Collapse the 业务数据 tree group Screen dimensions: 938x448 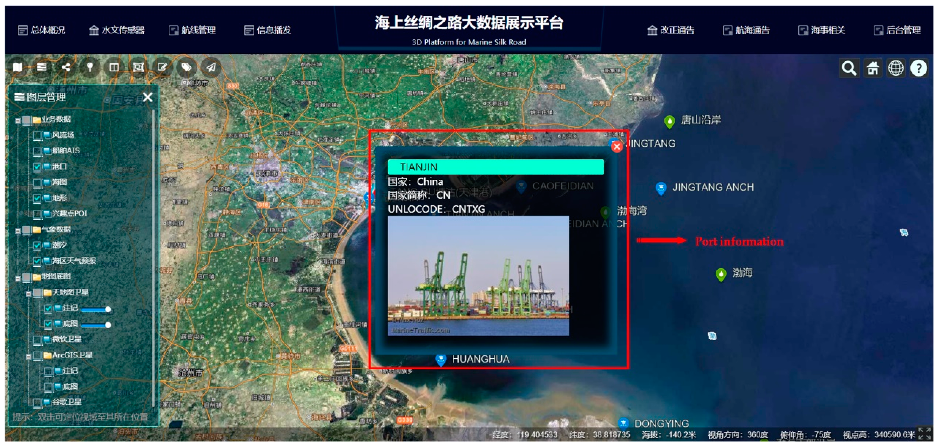pos(17,121)
